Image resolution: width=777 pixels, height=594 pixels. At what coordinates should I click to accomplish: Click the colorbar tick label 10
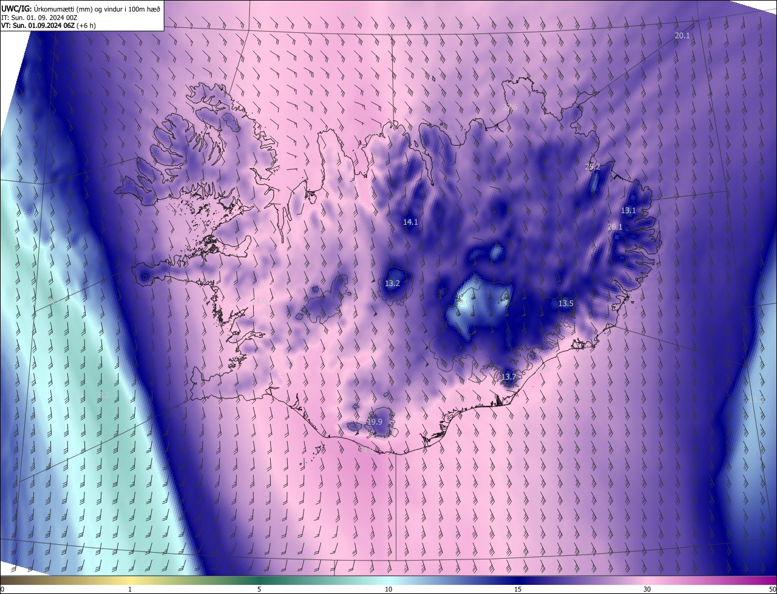click(x=388, y=590)
